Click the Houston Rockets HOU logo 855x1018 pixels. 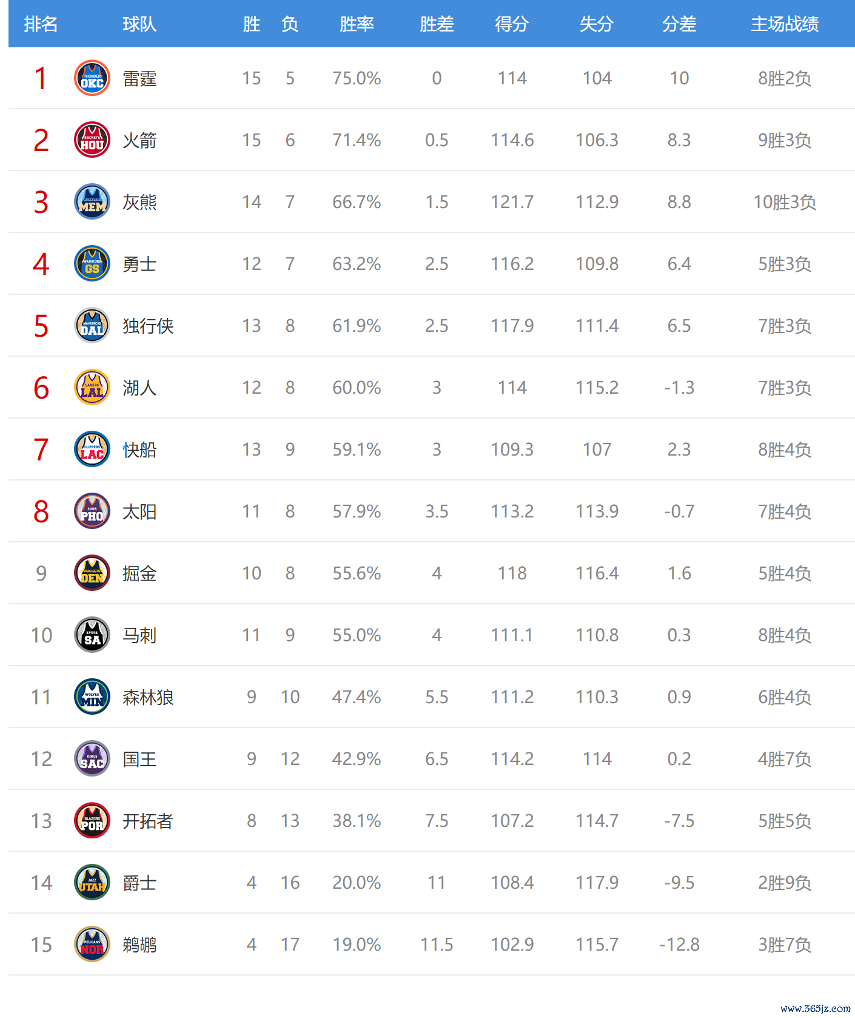[92, 140]
